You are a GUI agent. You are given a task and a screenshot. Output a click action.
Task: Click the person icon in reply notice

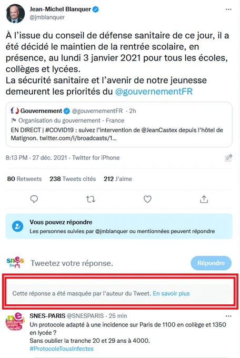(x=17, y=226)
